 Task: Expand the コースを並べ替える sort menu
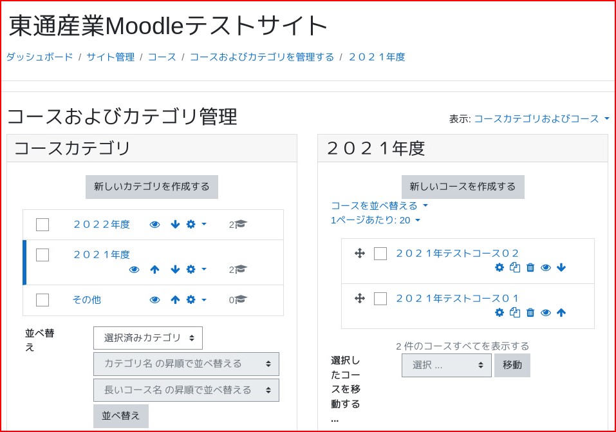tap(379, 205)
